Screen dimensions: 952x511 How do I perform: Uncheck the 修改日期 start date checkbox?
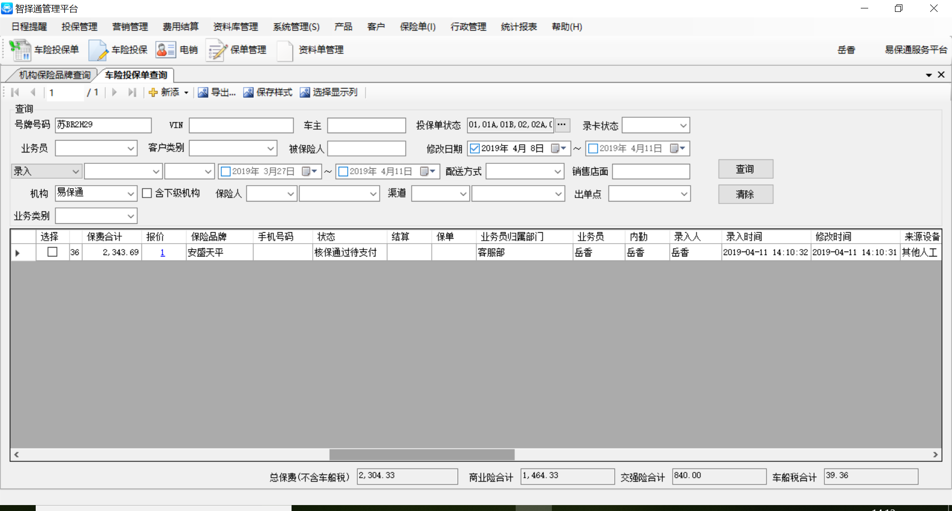[x=475, y=149]
